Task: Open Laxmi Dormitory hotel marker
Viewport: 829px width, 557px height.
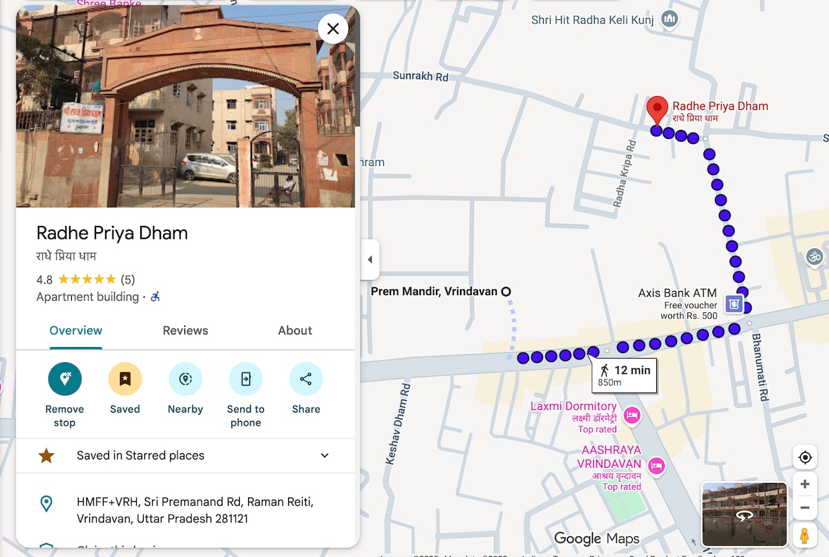Action: point(631,415)
